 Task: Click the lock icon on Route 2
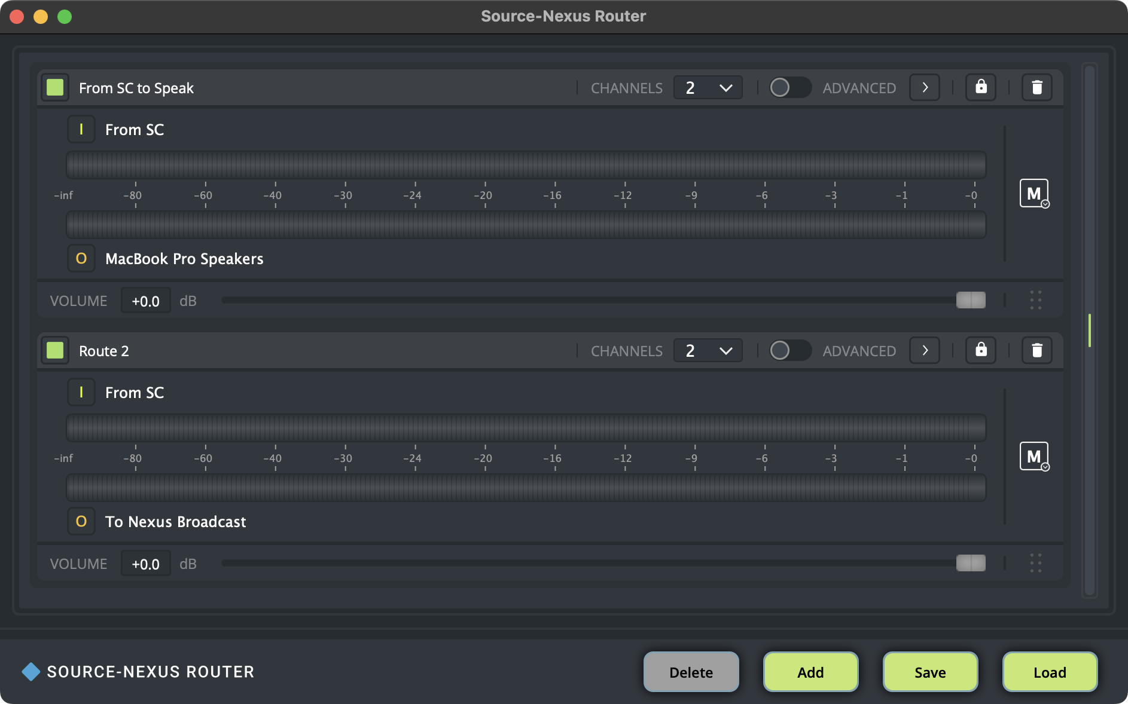981,351
